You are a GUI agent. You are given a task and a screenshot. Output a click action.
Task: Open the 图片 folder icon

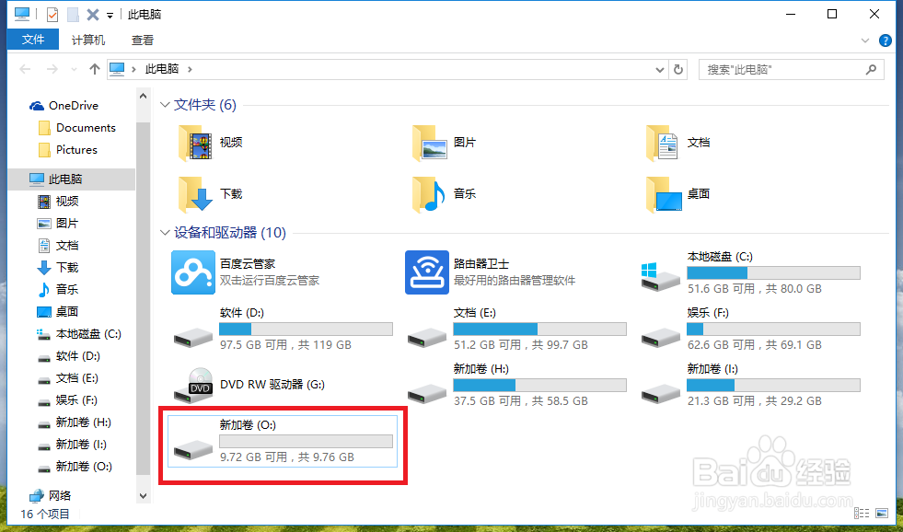(430, 143)
